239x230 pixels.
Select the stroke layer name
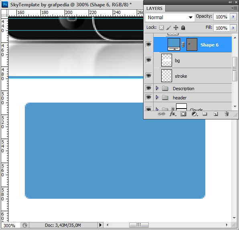(181, 76)
